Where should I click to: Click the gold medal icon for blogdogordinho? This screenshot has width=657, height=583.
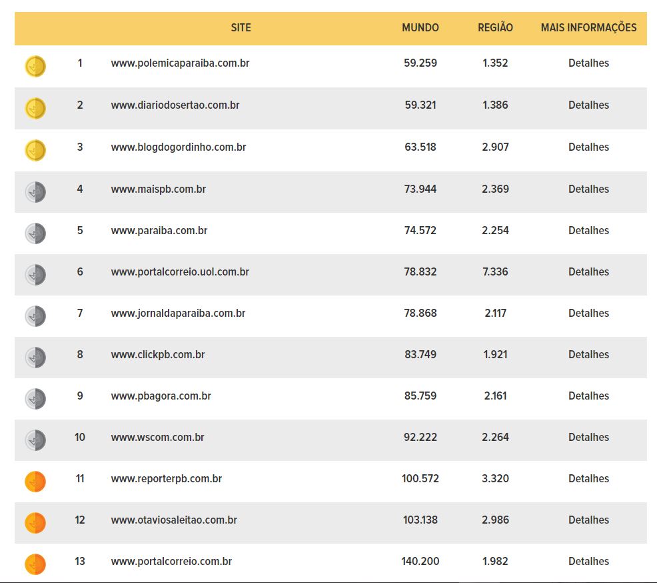point(35,150)
